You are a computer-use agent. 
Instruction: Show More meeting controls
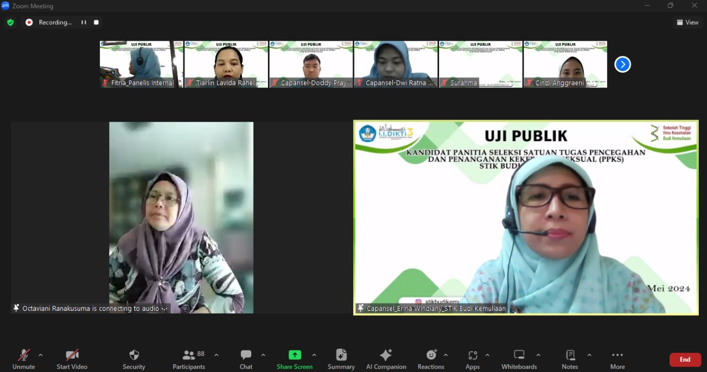618,359
